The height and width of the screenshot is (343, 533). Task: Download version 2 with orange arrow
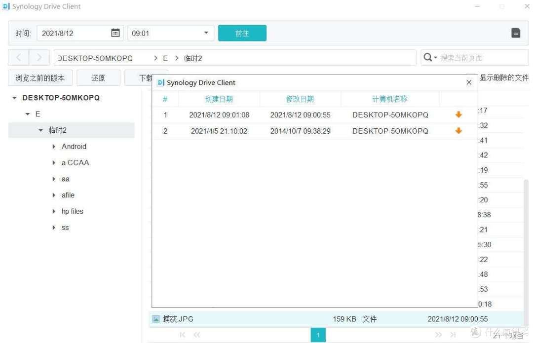[458, 130]
